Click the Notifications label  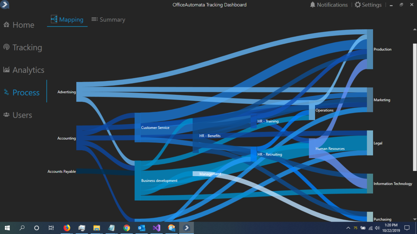click(x=332, y=5)
